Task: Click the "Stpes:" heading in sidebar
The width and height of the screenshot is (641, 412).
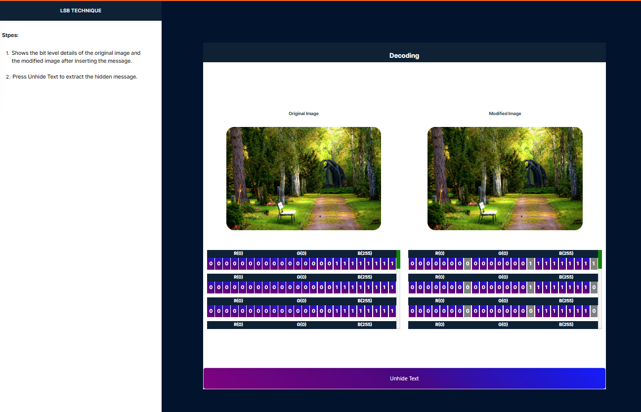Action: [x=10, y=36]
